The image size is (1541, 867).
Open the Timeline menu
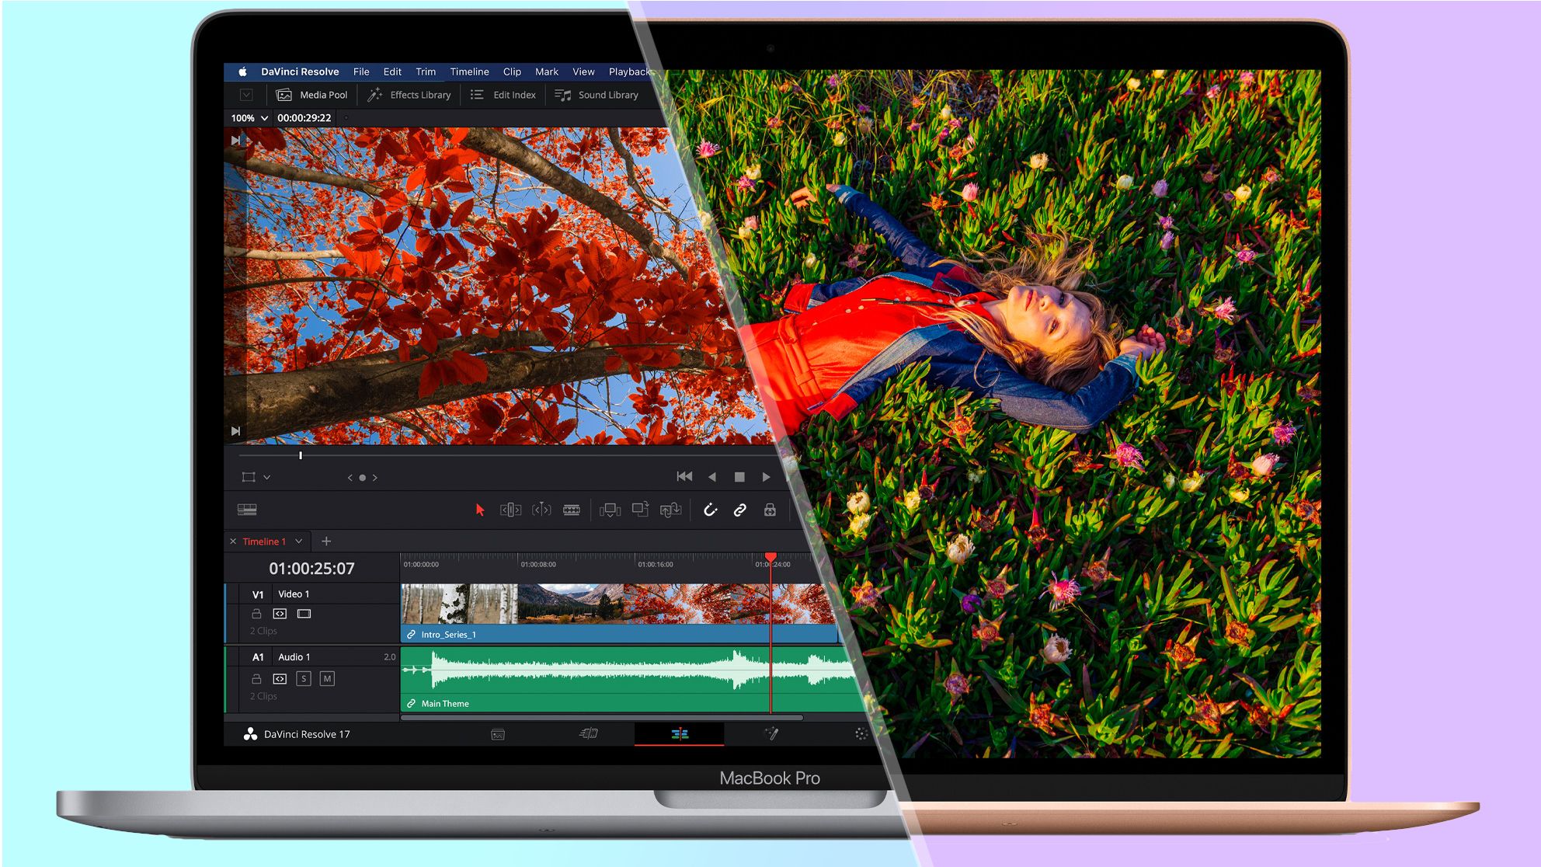tap(470, 71)
